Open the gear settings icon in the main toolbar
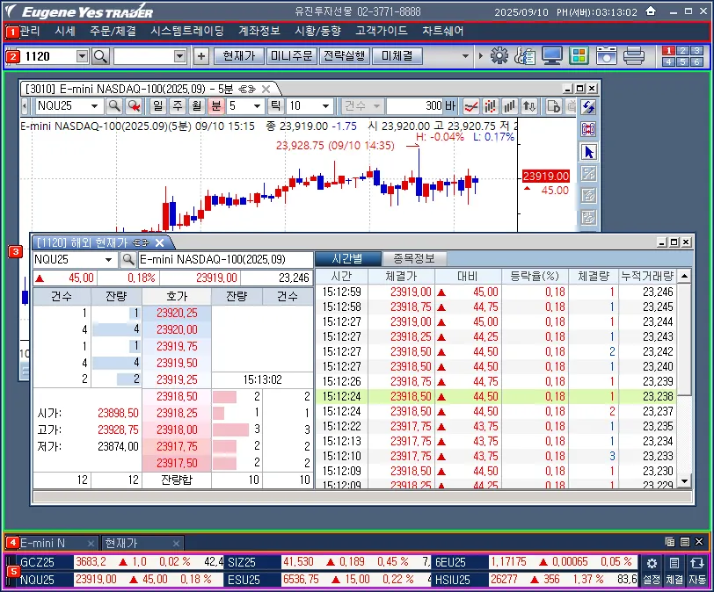 [499, 56]
